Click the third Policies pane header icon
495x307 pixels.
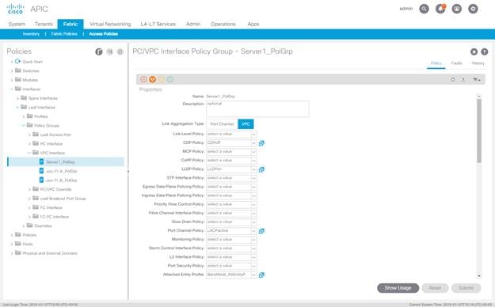click(120, 51)
